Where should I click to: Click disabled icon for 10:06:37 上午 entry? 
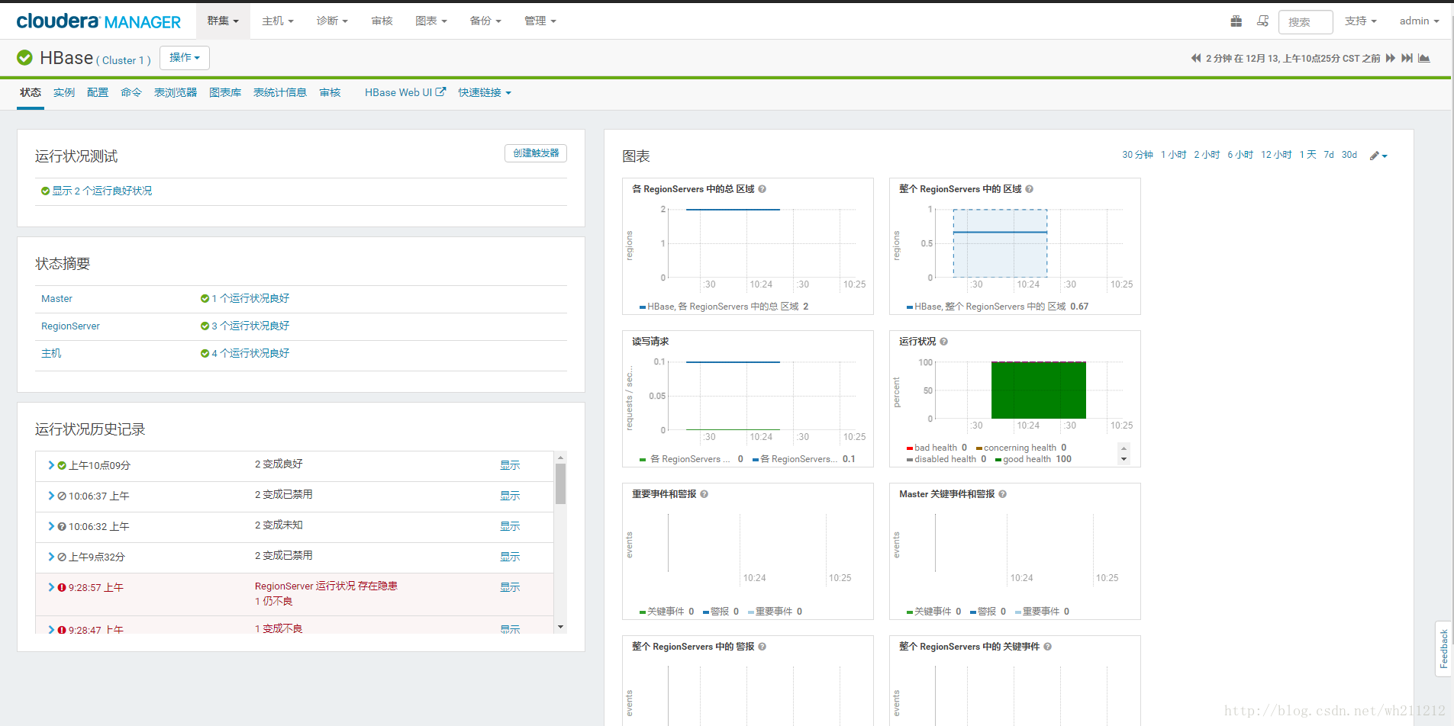(62, 496)
